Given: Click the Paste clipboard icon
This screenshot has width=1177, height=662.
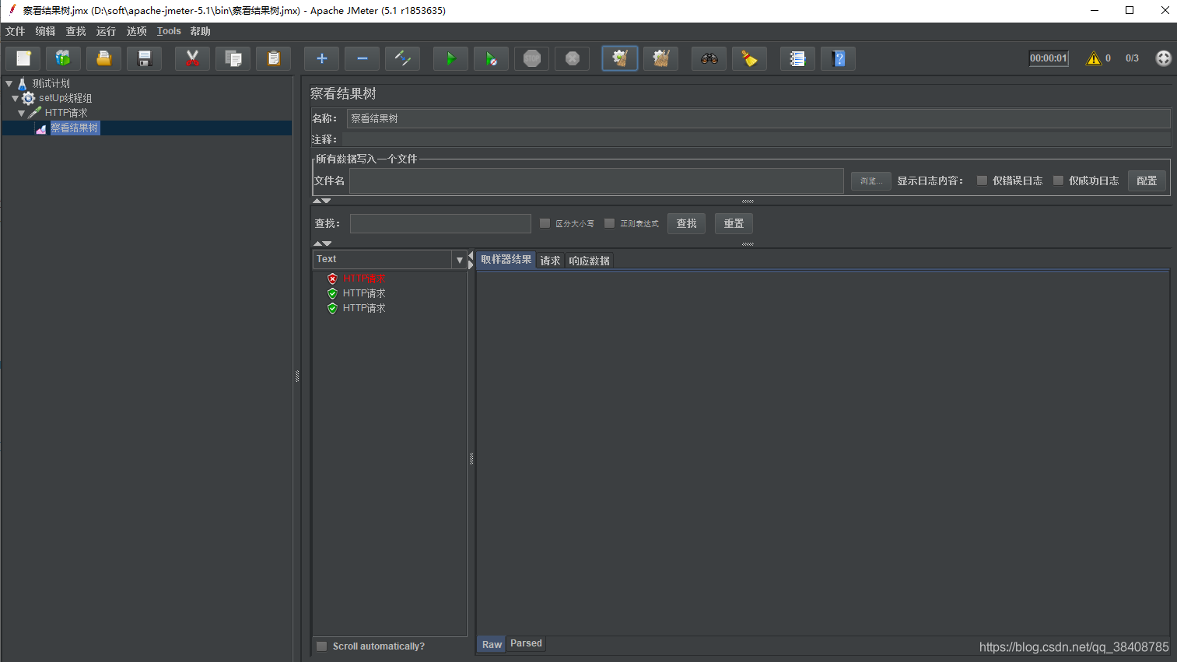Looking at the screenshot, I should pos(274,58).
